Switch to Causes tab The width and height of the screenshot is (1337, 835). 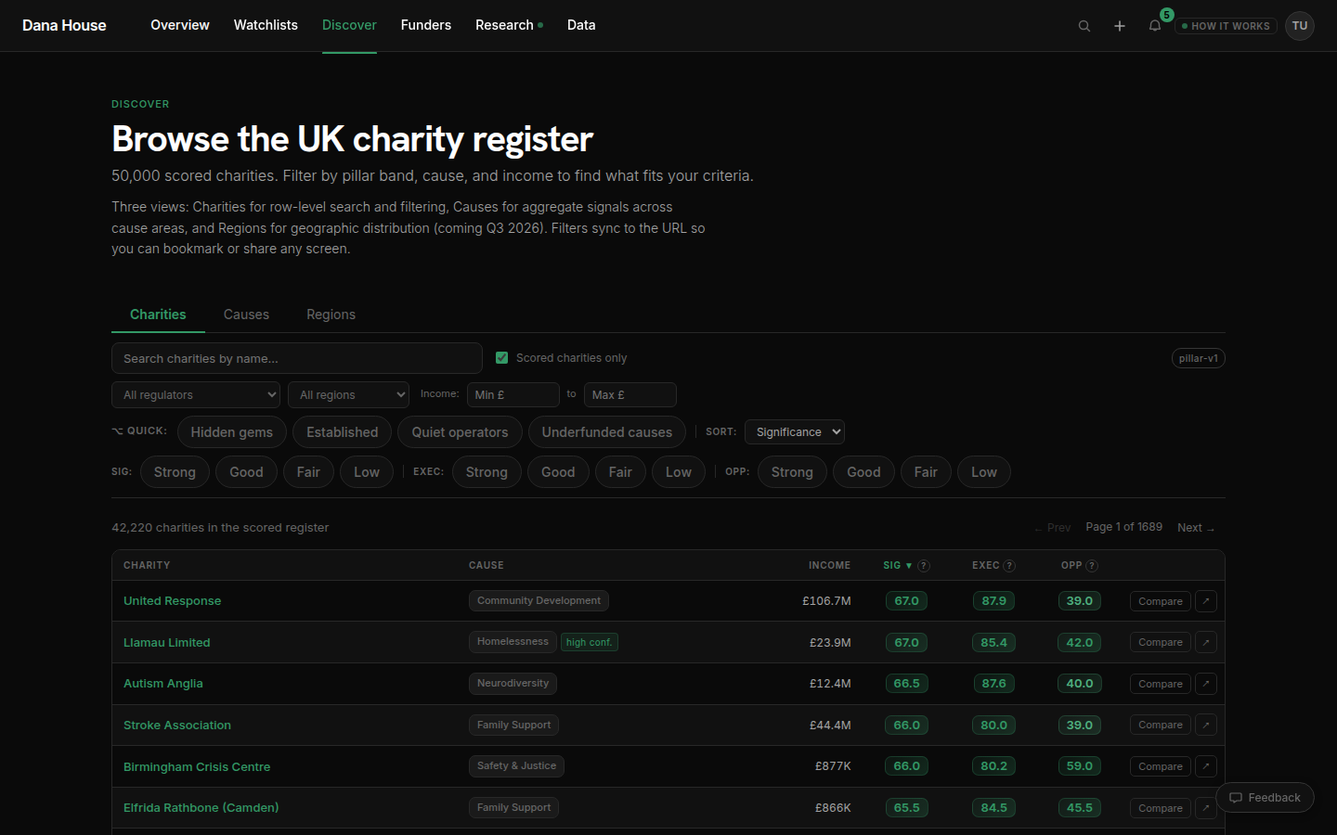(x=246, y=315)
